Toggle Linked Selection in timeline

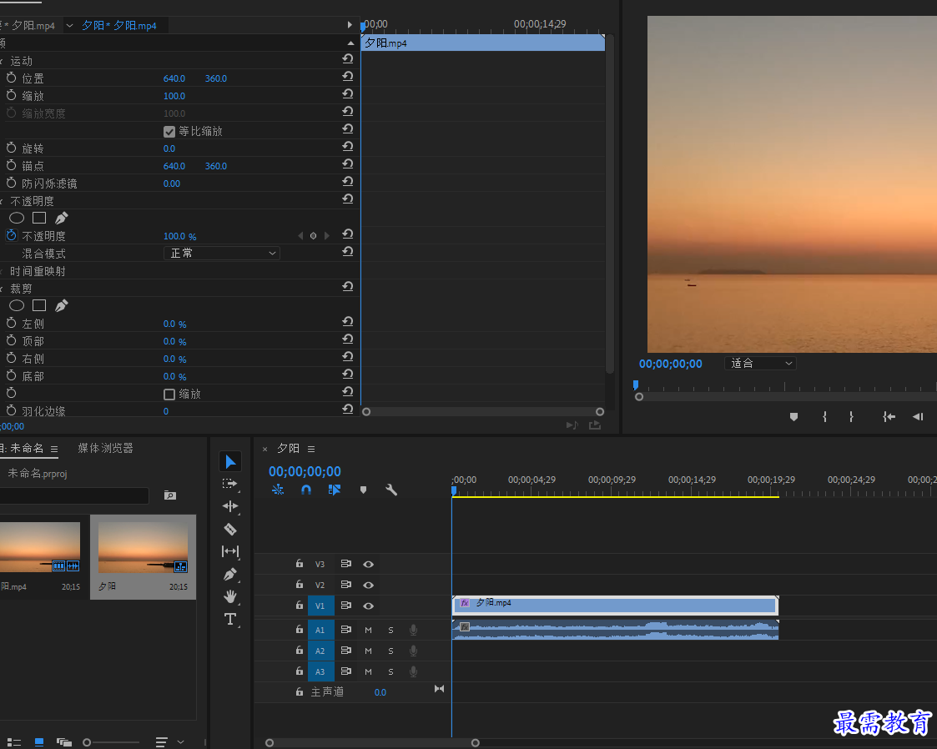[335, 490]
